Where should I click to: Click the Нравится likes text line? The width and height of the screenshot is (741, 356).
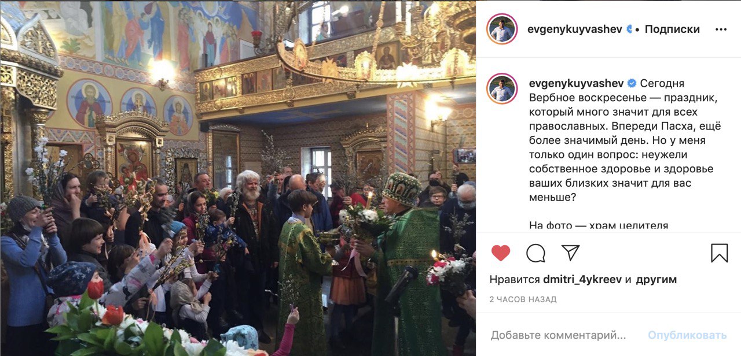point(583,280)
